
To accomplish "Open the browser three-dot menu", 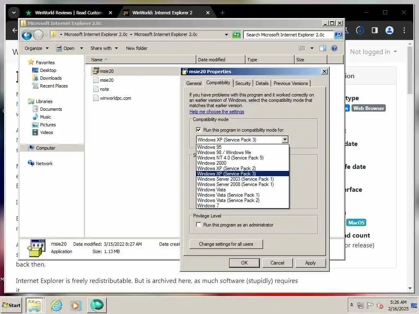I will point(404,30).
